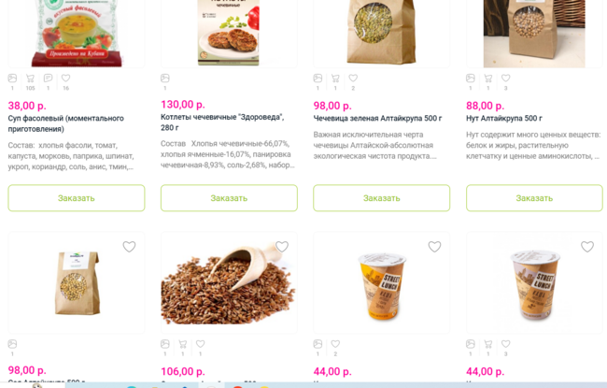The image size is (607, 388).
Task: Open bean soup package product image
Action: pos(77,34)
